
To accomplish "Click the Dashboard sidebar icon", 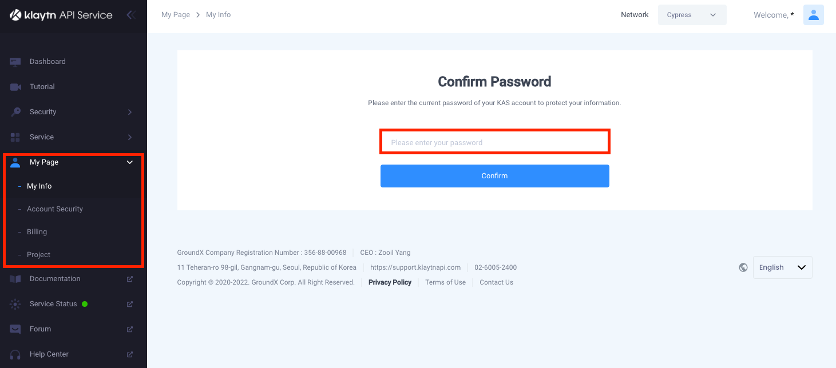I will 15,62.
